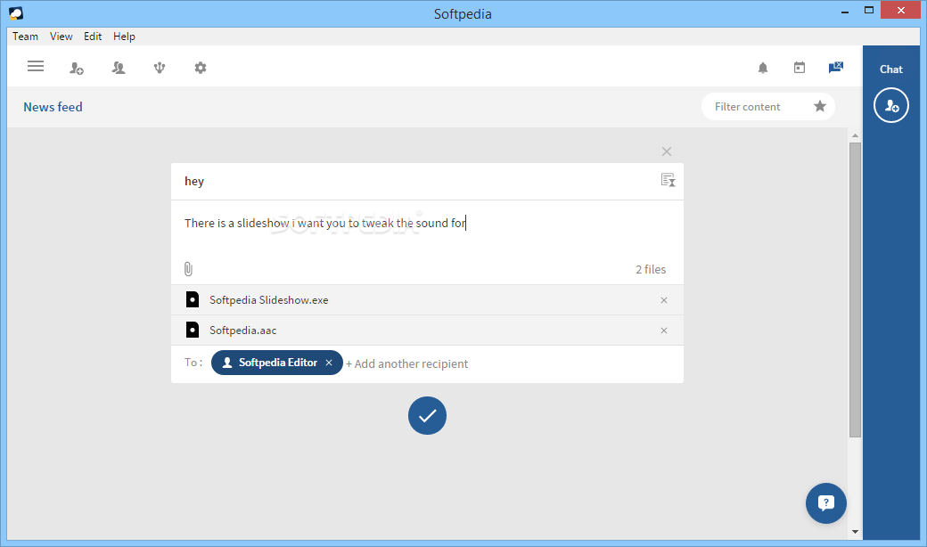Maximize the Softpedia window
The height and width of the screenshot is (547, 927).
[868, 10]
